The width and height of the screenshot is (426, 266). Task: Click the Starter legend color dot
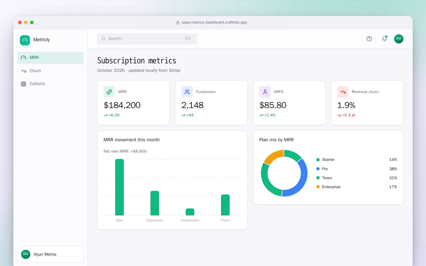pos(318,160)
